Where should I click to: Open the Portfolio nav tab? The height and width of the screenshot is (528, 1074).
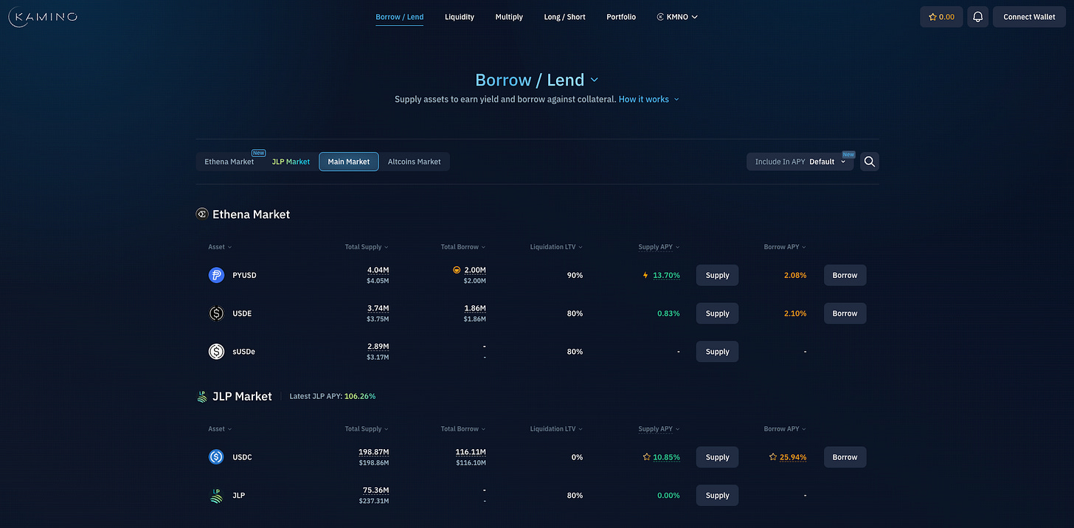point(621,17)
